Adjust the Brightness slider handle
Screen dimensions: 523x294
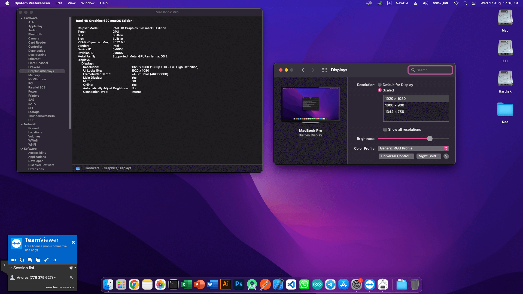pos(430,139)
